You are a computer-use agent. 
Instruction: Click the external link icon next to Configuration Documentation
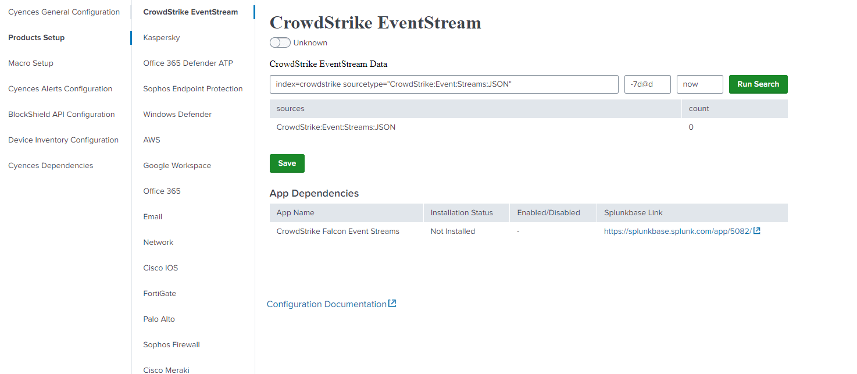tap(392, 303)
